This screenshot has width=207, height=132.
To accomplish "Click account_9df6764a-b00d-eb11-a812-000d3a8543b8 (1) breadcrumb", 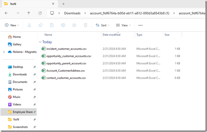I will pos(130,13).
